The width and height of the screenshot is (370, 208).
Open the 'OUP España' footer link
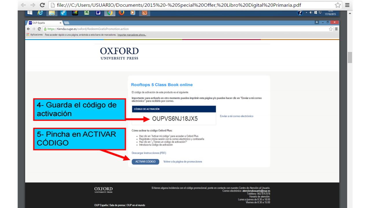pos(101,205)
